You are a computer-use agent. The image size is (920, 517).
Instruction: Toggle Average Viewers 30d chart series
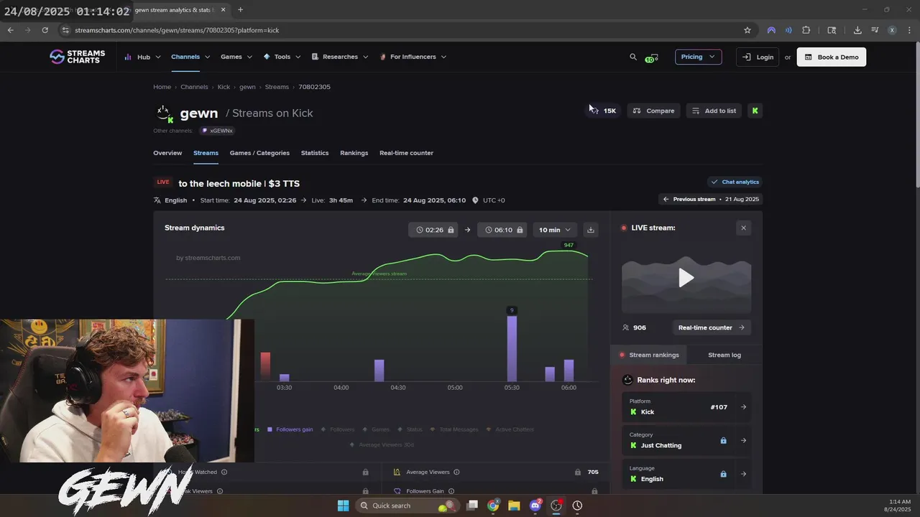[x=382, y=444]
